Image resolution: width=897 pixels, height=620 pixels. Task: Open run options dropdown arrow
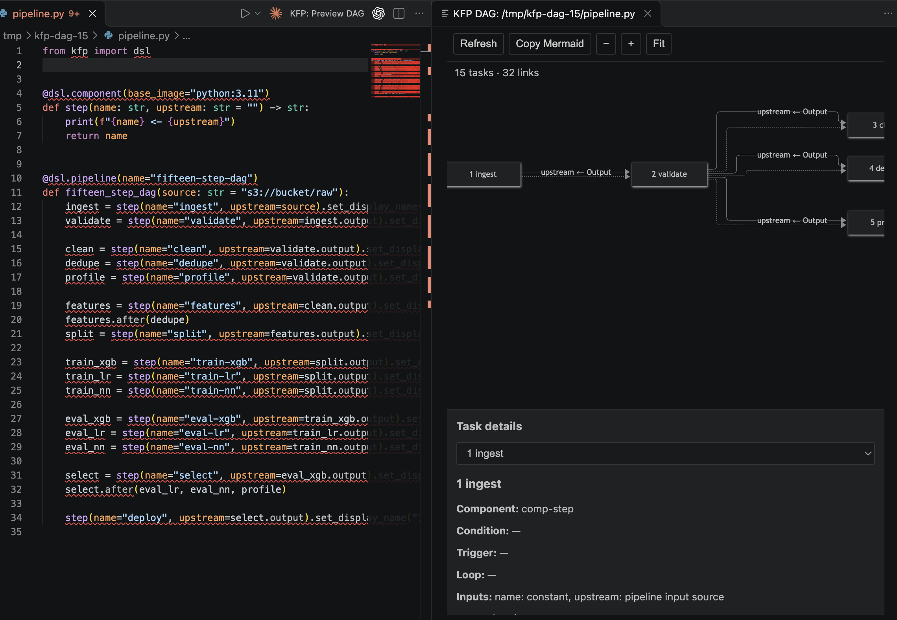(x=258, y=14)
